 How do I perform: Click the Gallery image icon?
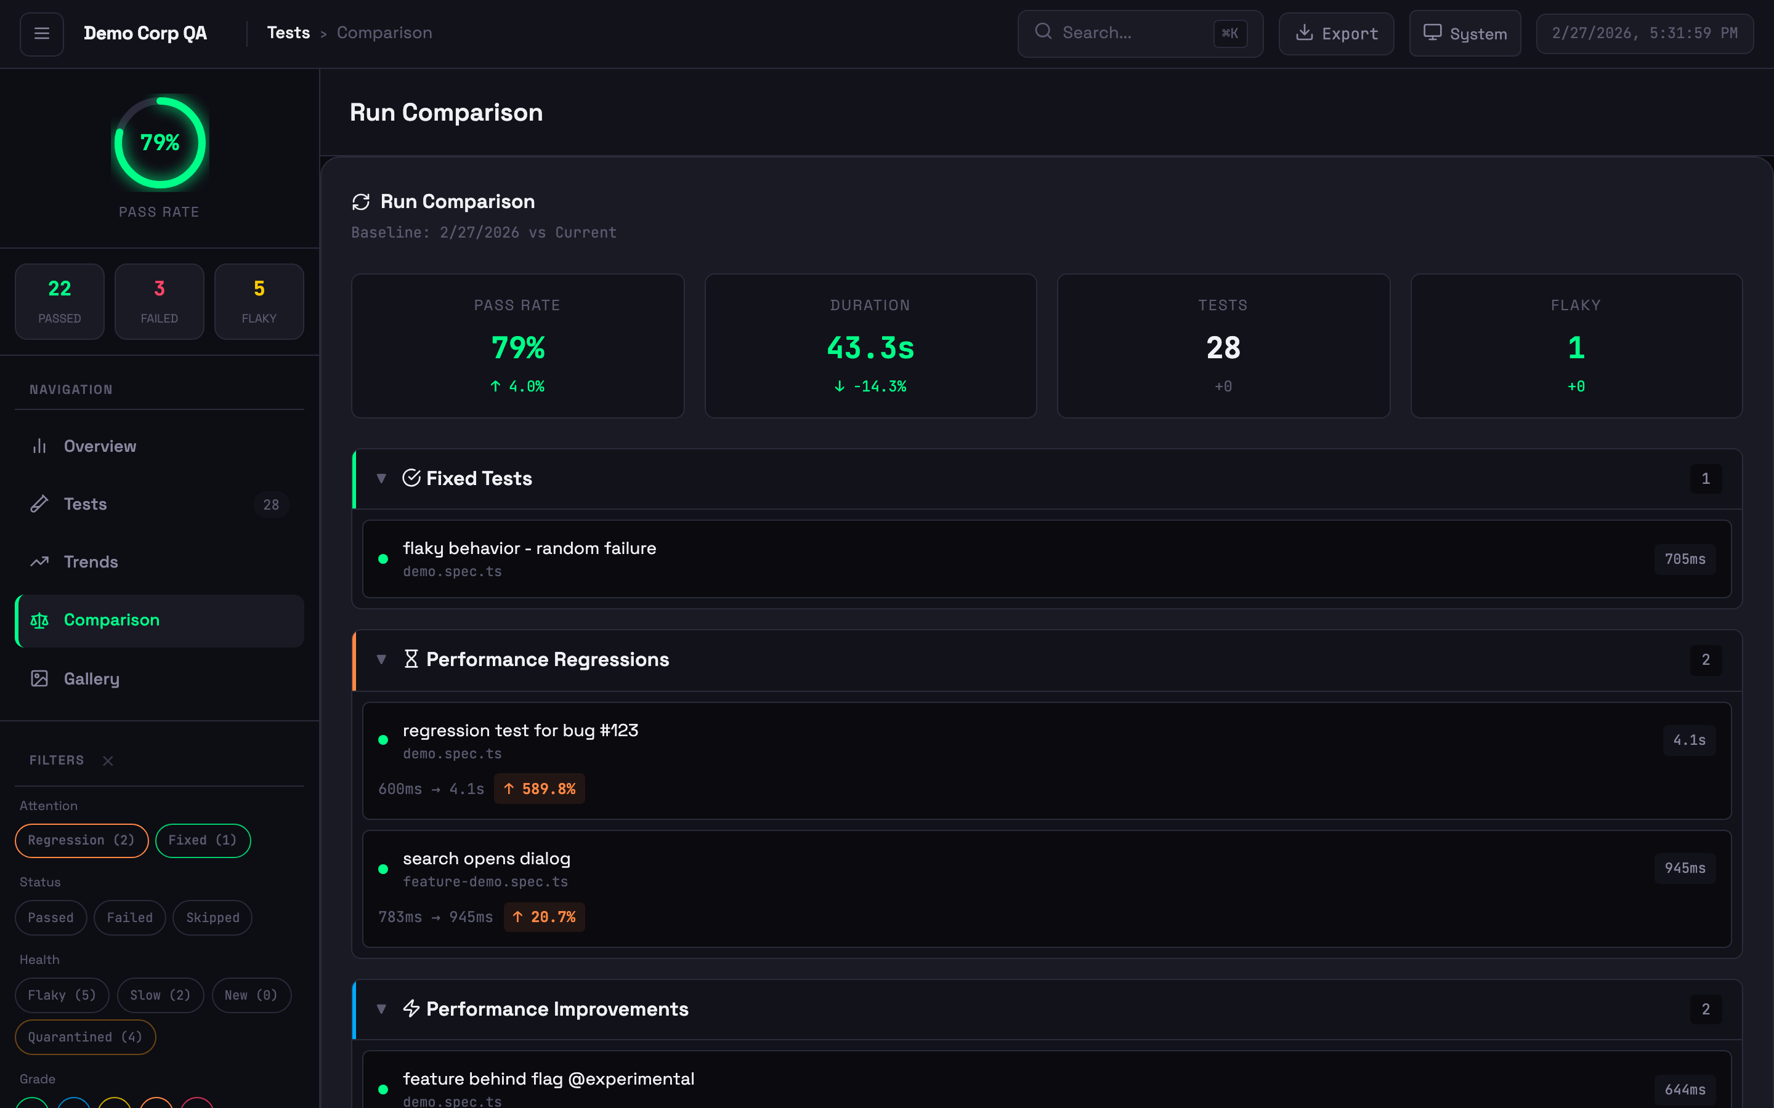[x=39, y=678]
